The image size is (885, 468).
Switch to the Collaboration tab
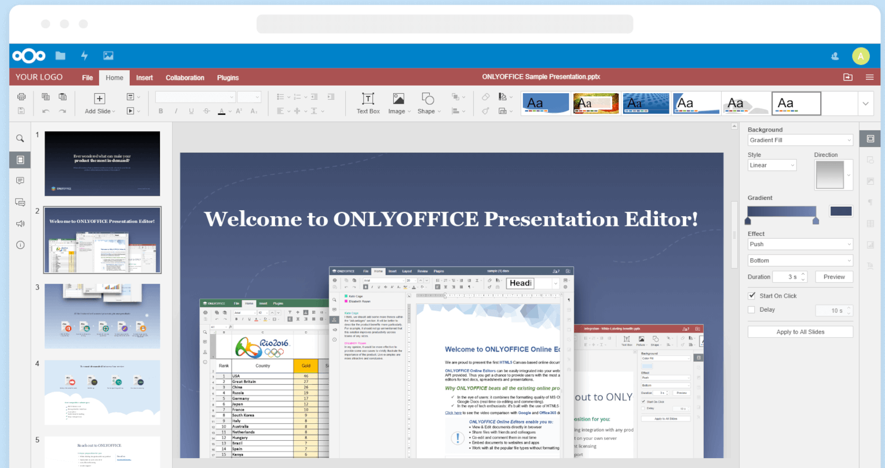click(185, 78)
